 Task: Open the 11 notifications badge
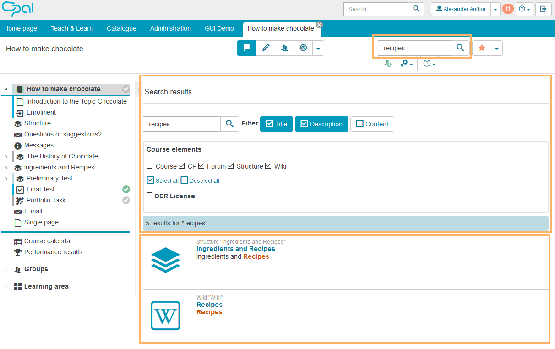click(508, 9)
